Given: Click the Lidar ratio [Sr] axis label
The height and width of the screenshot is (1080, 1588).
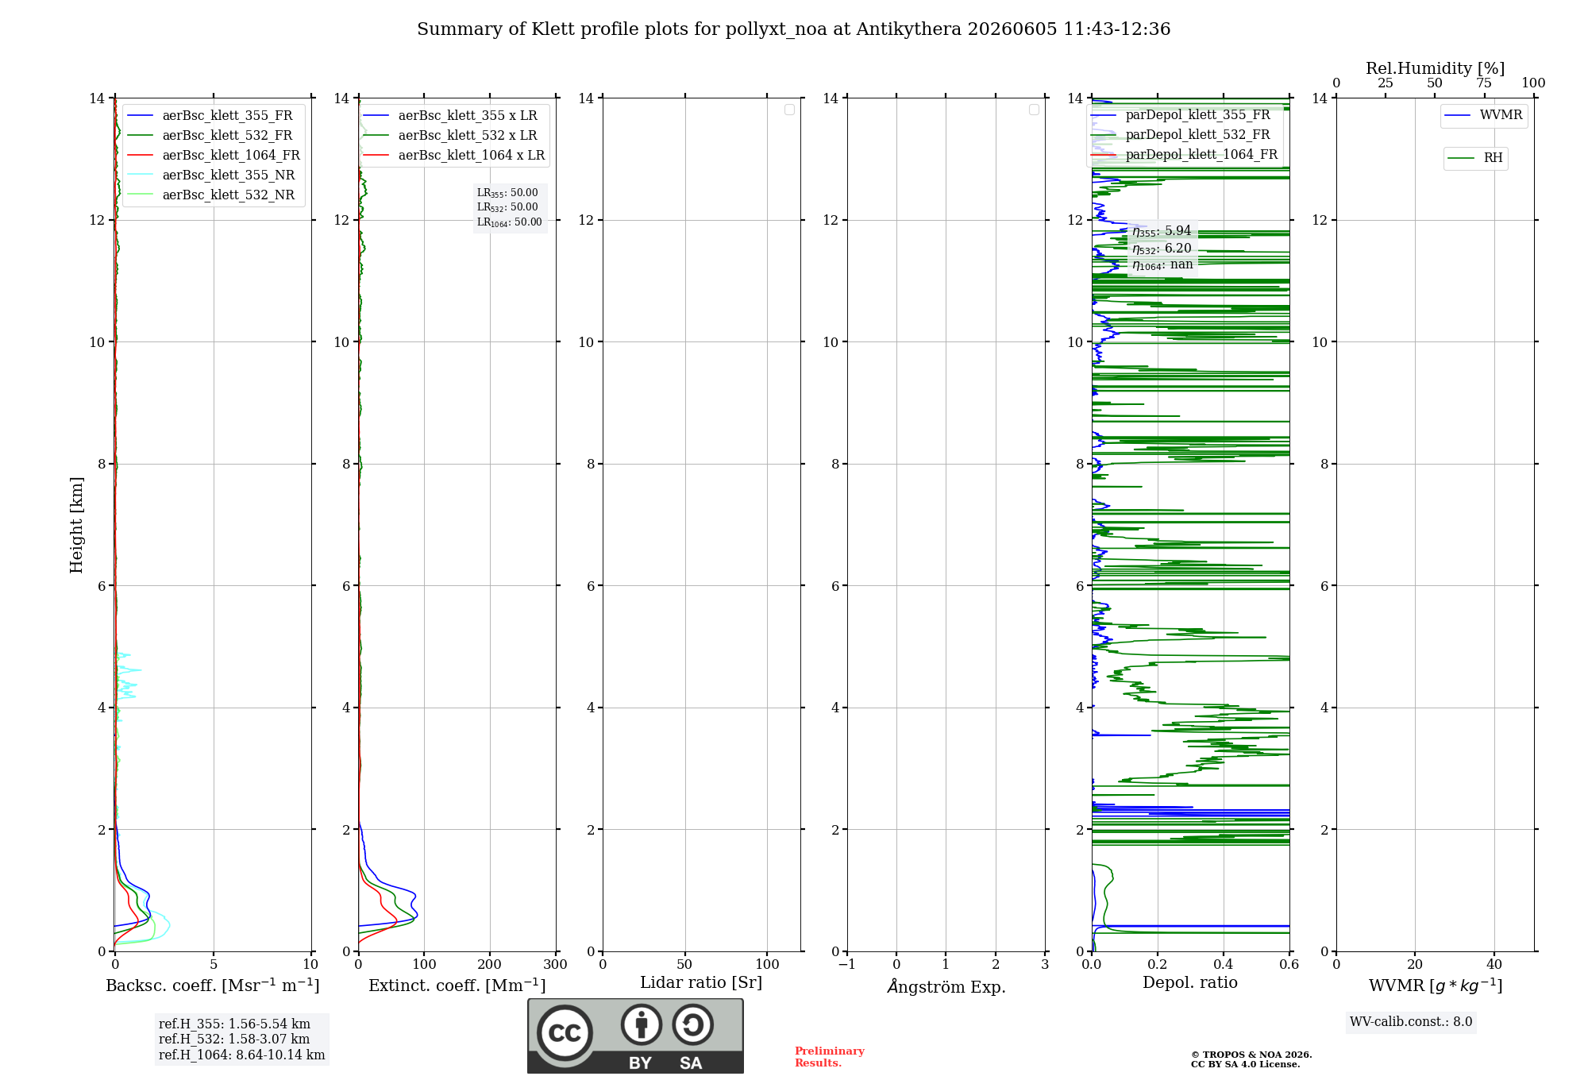Looking at the screenshot, I should tap(701, 983).
